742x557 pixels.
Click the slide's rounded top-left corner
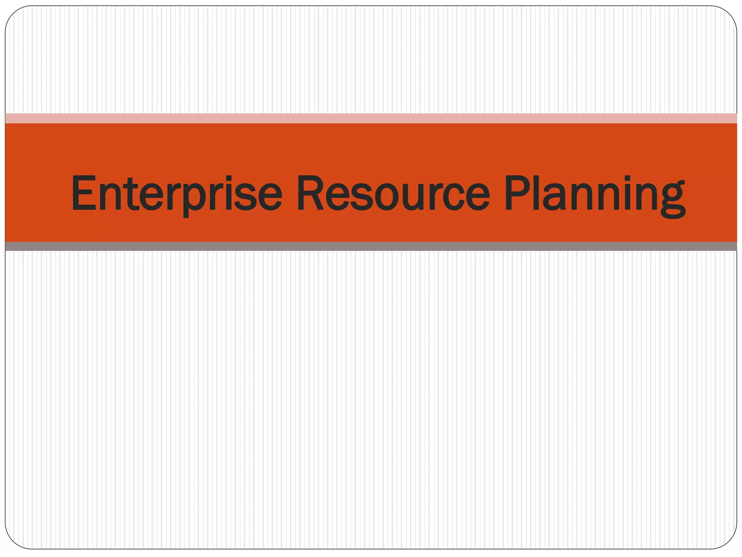tap(13, 14)
